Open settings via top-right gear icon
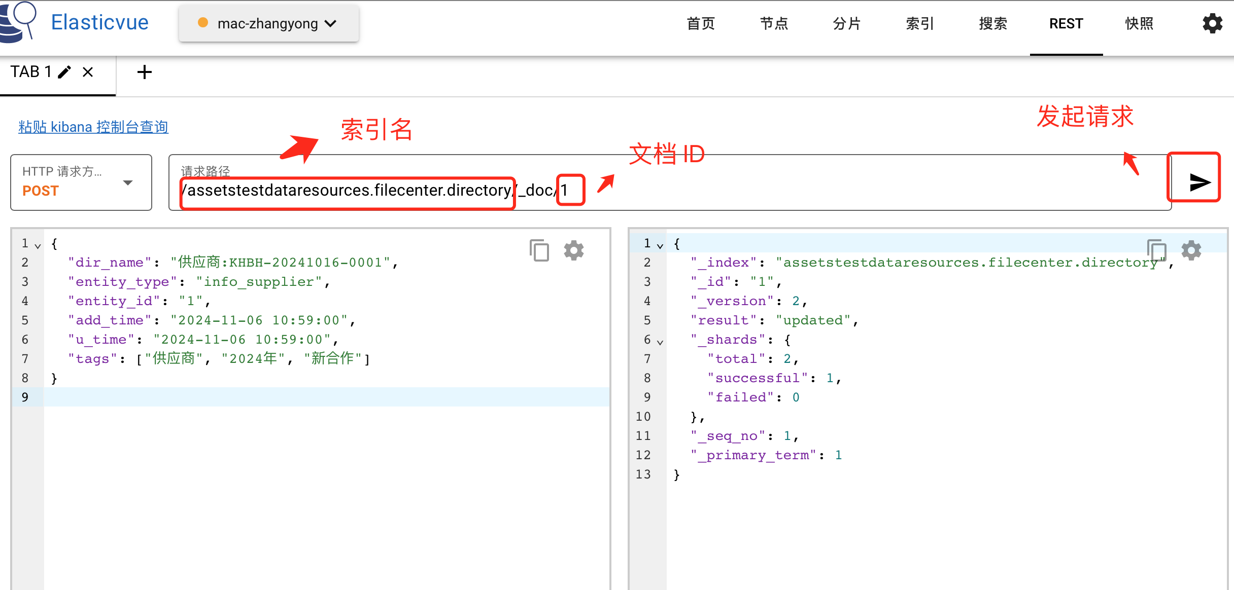This screenshot has width=1234, height=590. pyautogui.click(x=1213, y=23)
